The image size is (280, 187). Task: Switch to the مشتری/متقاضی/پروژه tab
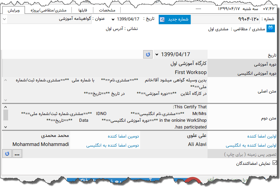pos(49,10)
